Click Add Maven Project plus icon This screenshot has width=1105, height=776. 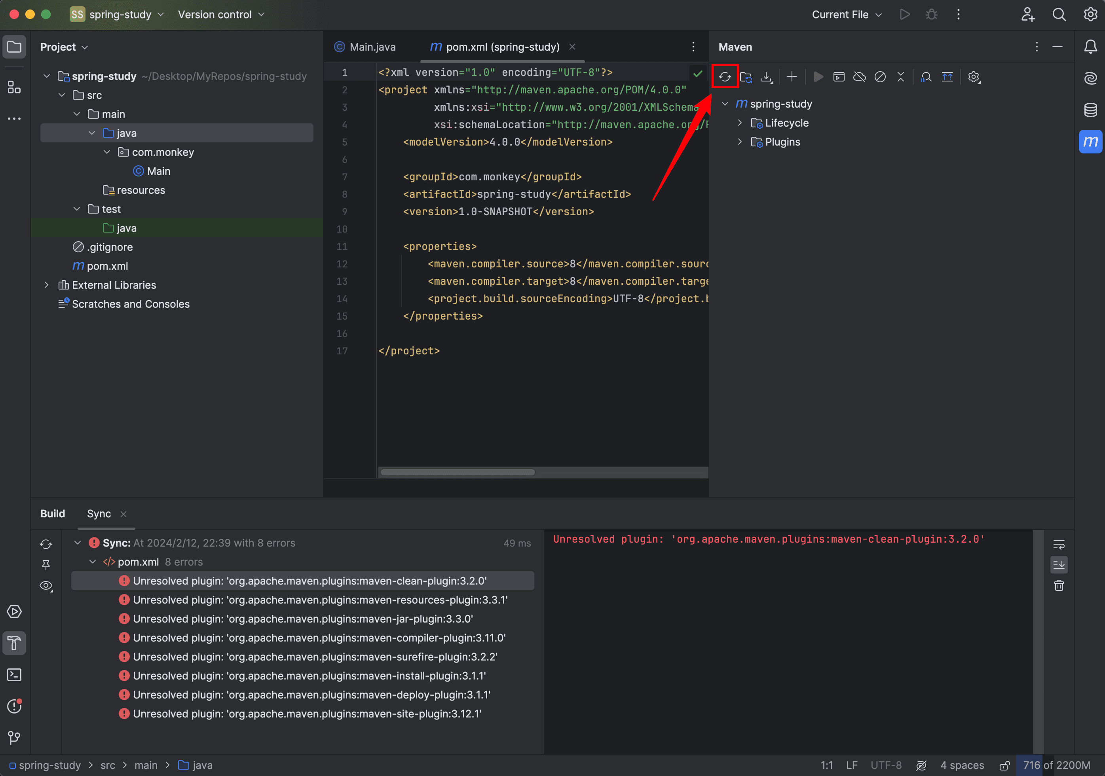[x=792, y=77]
